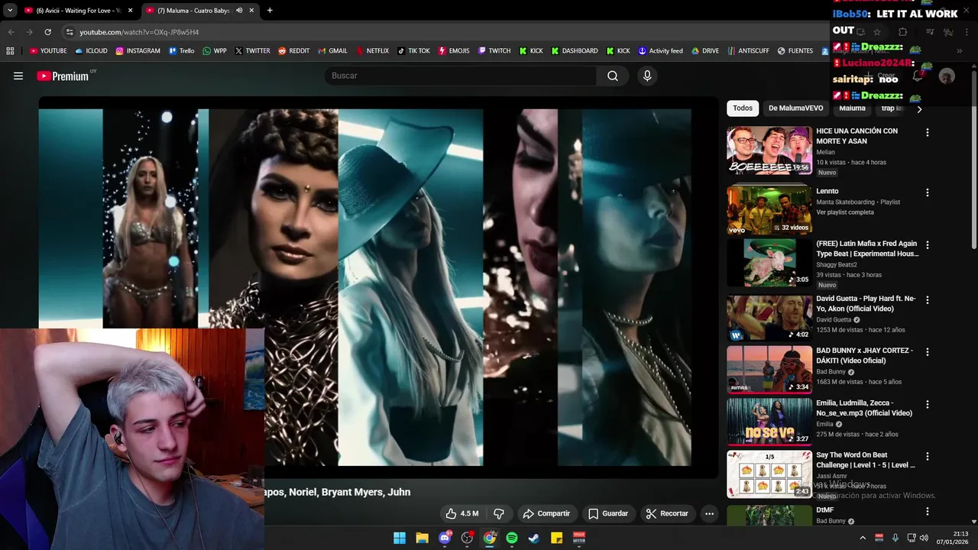This screenshot has height=550, width=978.
Task: Click the YouTube Premium logo
Action: point(63,76)
